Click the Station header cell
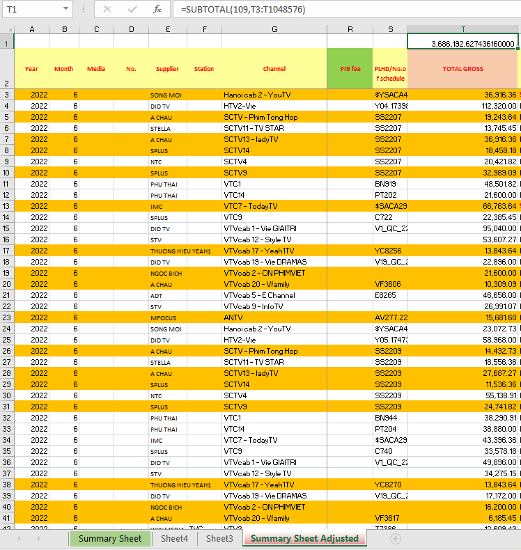521x550 pixels. [x=204, y=68]
